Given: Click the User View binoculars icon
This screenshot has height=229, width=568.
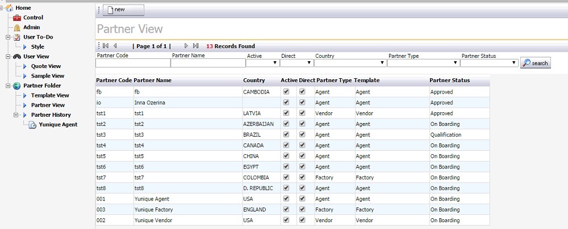Looking at the screenshot, I should (x=17, y=57).
